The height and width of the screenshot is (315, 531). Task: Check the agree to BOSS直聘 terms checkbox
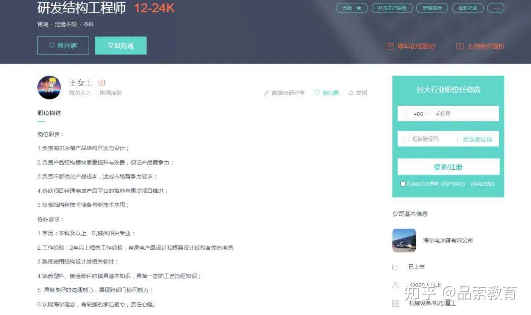click(403, 184)
